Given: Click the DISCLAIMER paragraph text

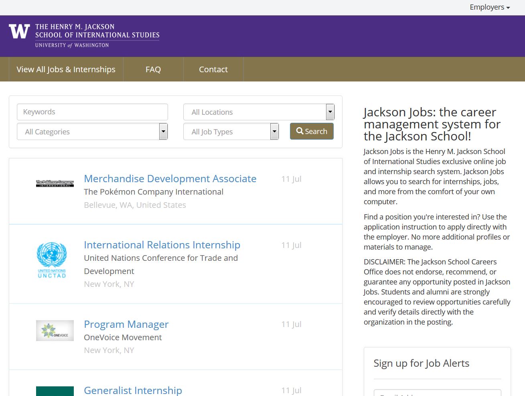Looking at the screenshot, I should click(x=437, y=292).
